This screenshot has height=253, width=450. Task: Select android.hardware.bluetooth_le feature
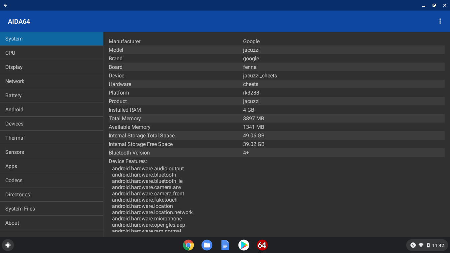147,181
